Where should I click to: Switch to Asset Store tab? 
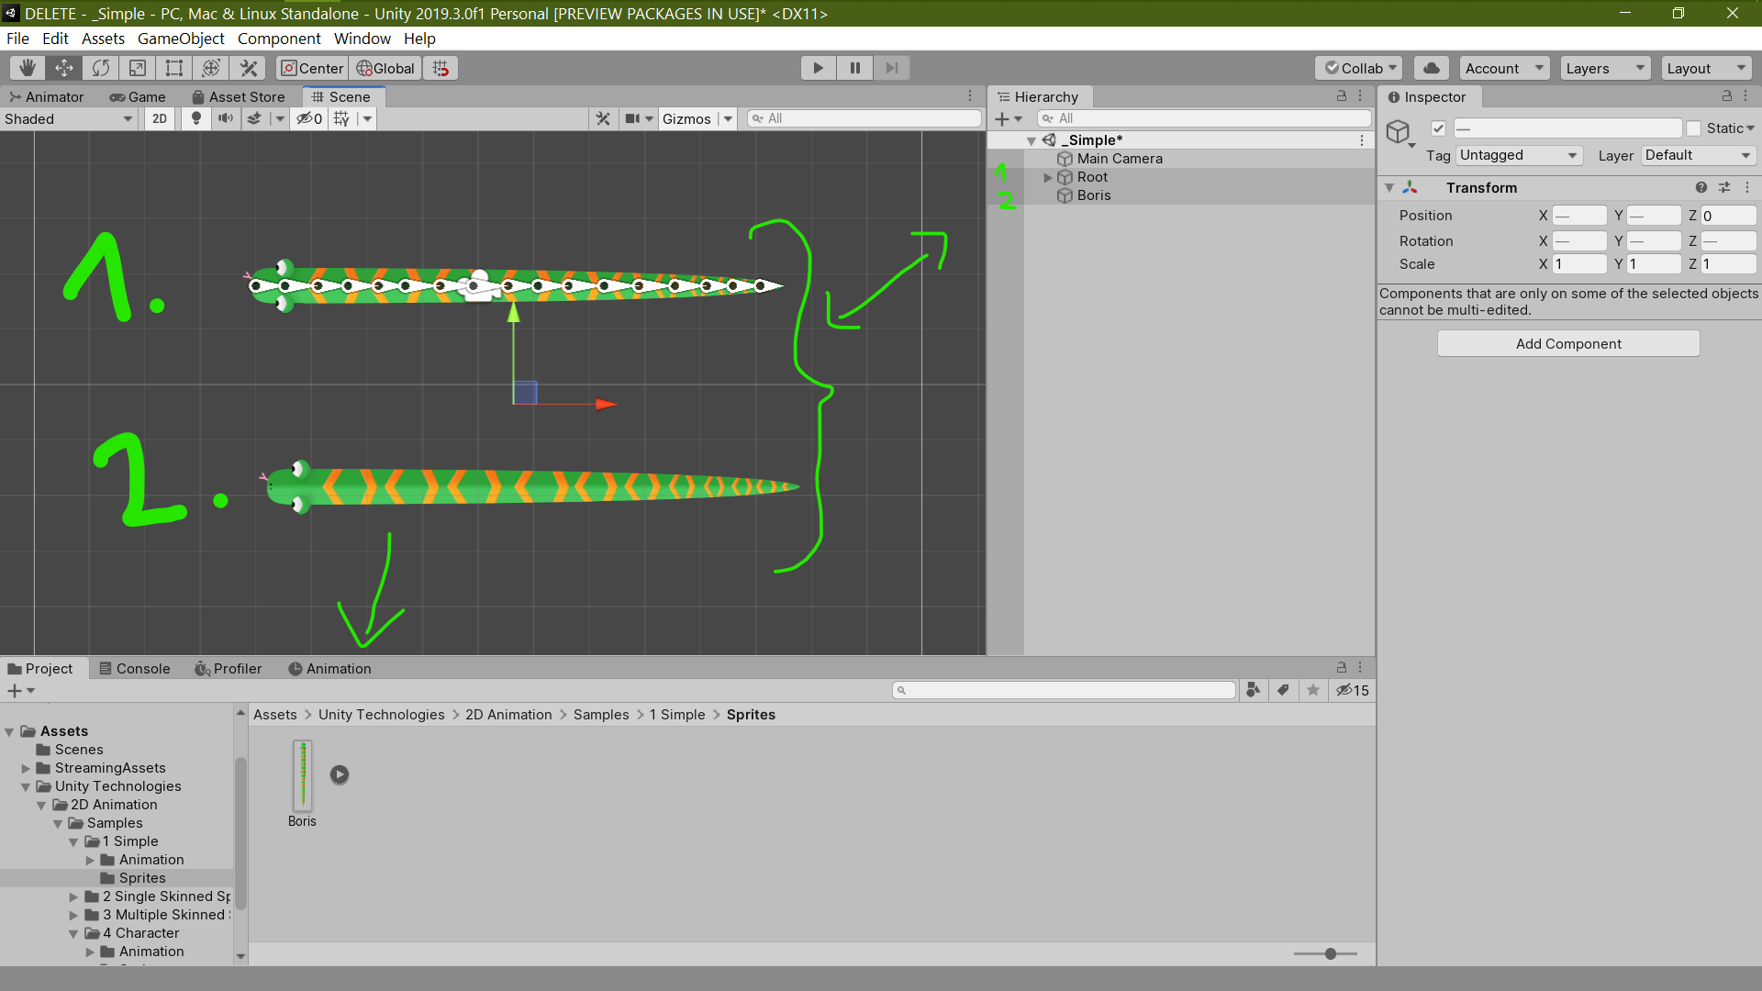(239, 96)
